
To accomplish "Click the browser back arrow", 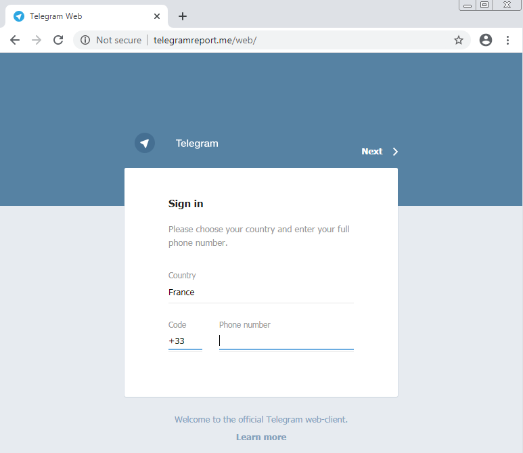I will [x=15, y=40].
